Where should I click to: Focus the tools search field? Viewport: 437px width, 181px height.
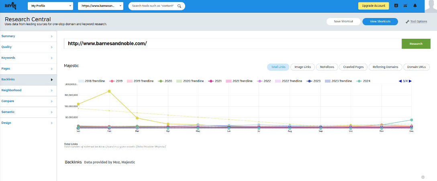coord(153,6)
